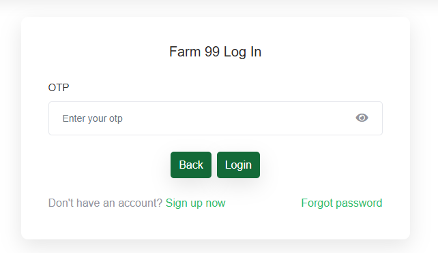Click the Don't have an account? text
This screenshot has width=438, height=253.
[105, 203]
